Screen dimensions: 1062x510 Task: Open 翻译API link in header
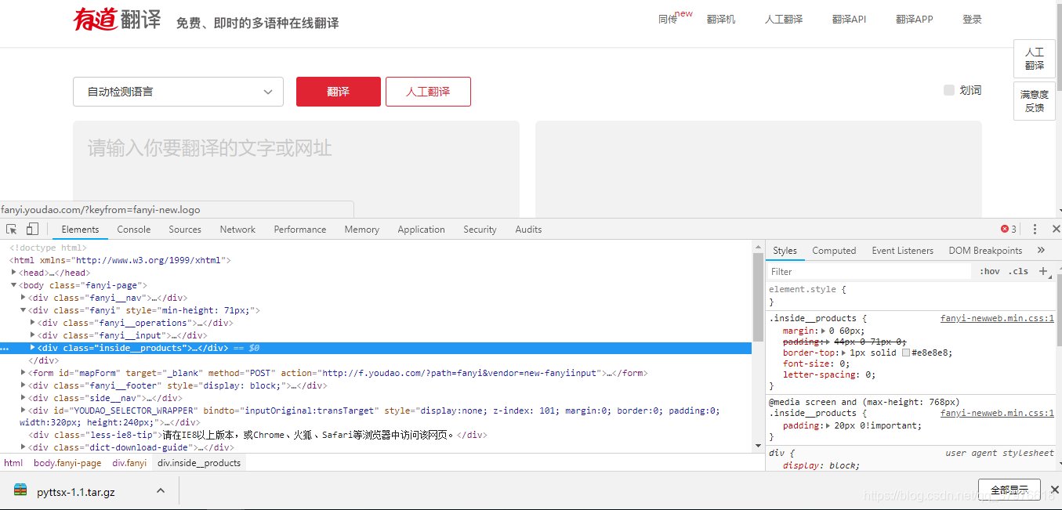pyautogui.click(x=849, y=20)
